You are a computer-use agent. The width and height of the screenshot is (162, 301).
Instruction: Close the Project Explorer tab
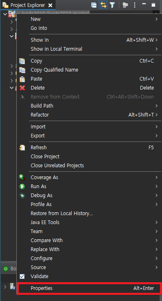(x=50, y=5)
